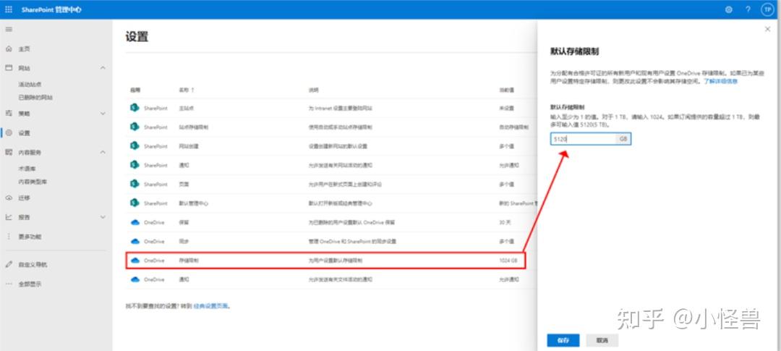Click the 设置 gear icon in sidebar
This screenshot has width=781, height=351.
pos(9,133)
